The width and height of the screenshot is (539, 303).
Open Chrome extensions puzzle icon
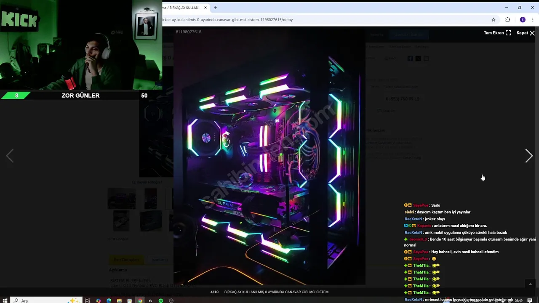pyautogui.click(x=507, y=20)
